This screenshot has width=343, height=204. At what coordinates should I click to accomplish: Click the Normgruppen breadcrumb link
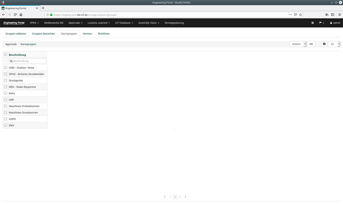(28, 44)
